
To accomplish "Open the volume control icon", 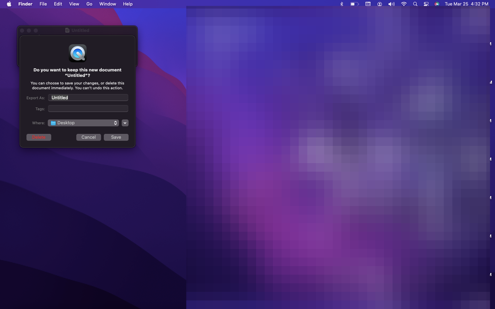I will (392, 4).
